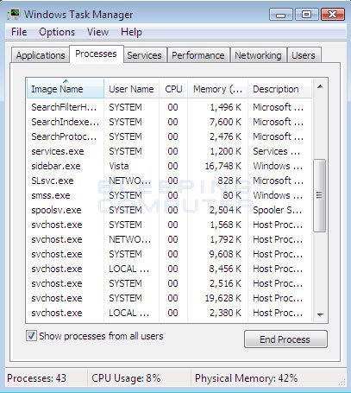Click the Vista user name cell
Viewport: 351px width, 393px height.
119,166
